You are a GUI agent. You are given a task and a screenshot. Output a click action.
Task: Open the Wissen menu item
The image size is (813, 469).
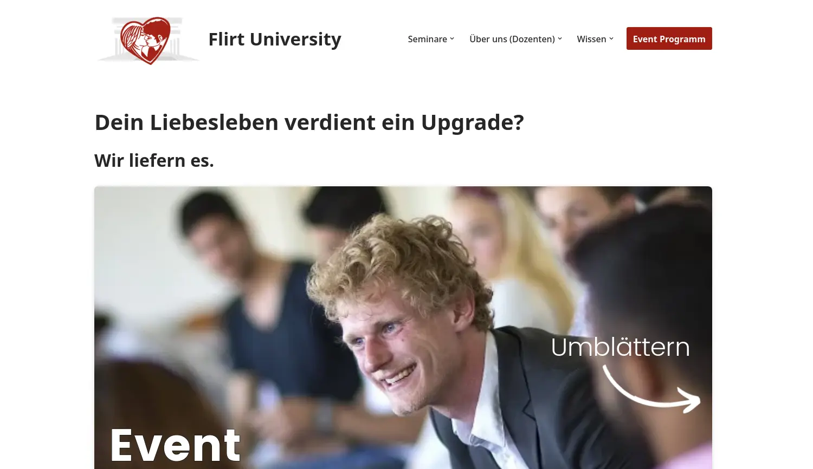(x=591, y=39)
